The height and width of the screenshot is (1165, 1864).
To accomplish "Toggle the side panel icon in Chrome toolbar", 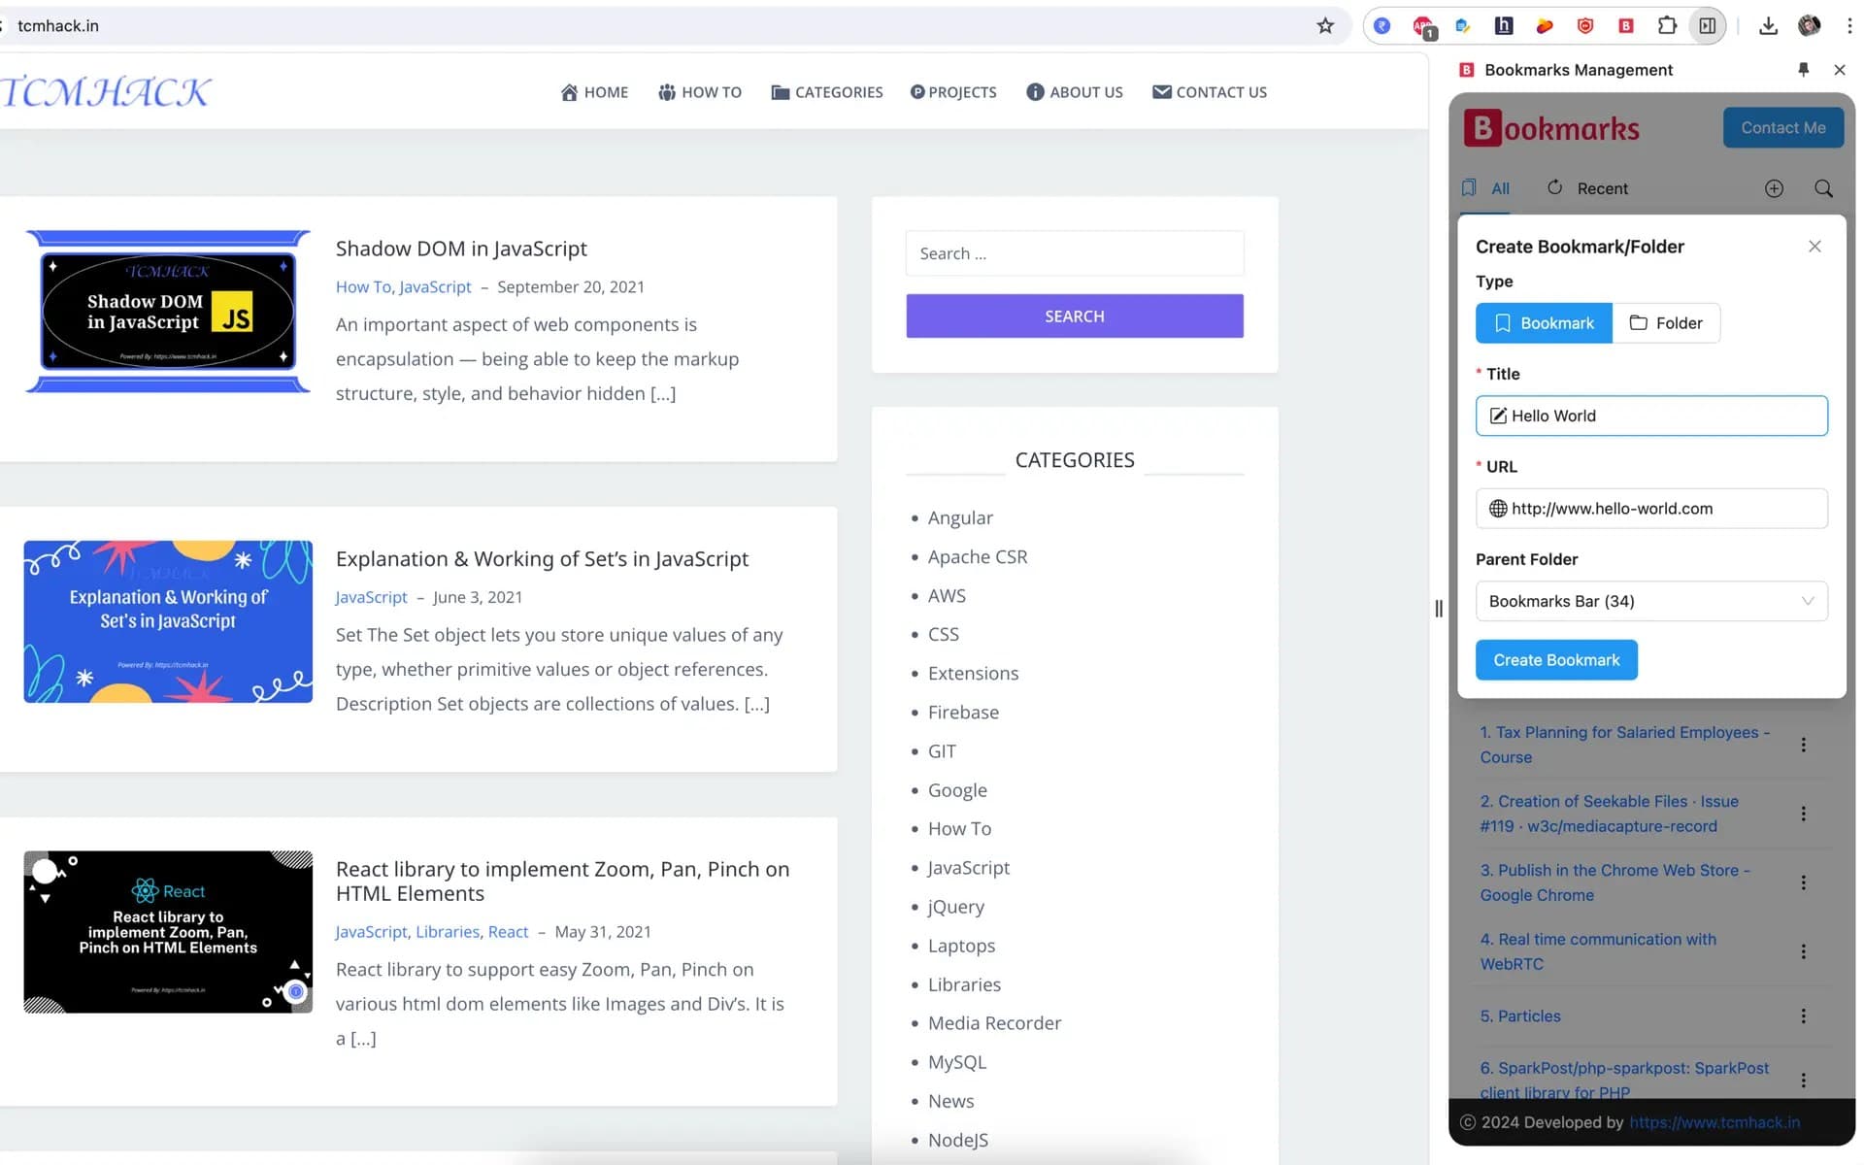I will (1708, 26).
